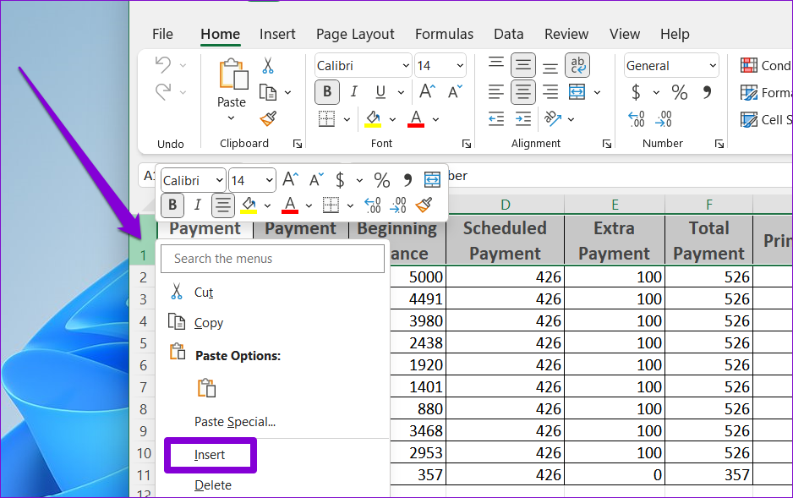Click Increase Font Size in ribbon
This screenshot has height=498, width=793.
click(428, 92)
